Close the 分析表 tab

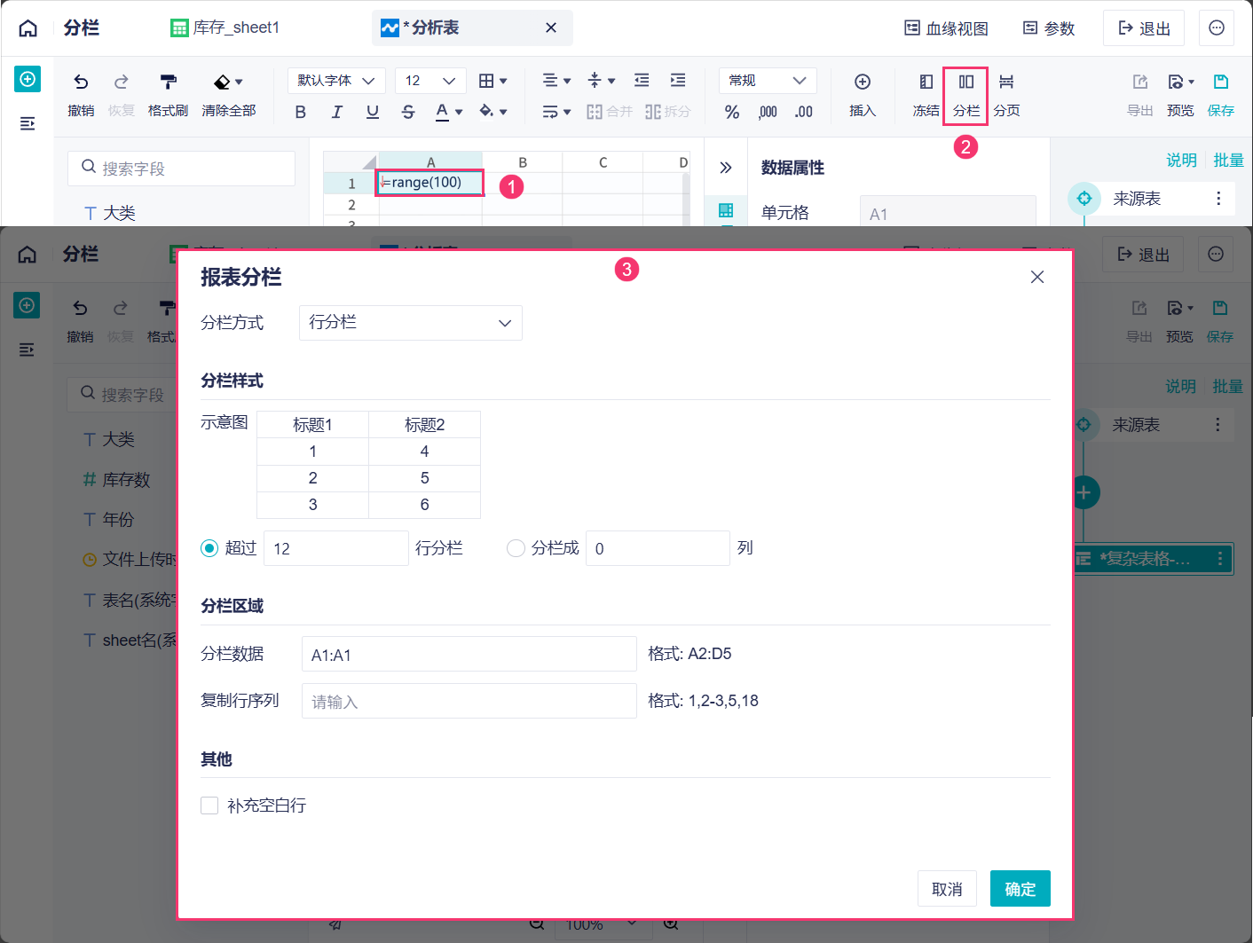[x=551, y=28]
